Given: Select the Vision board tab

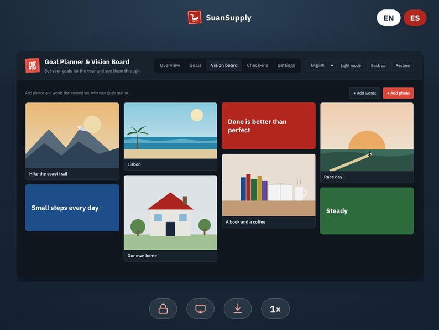Looking at the screenshot, I should click(x=224, y=65).
